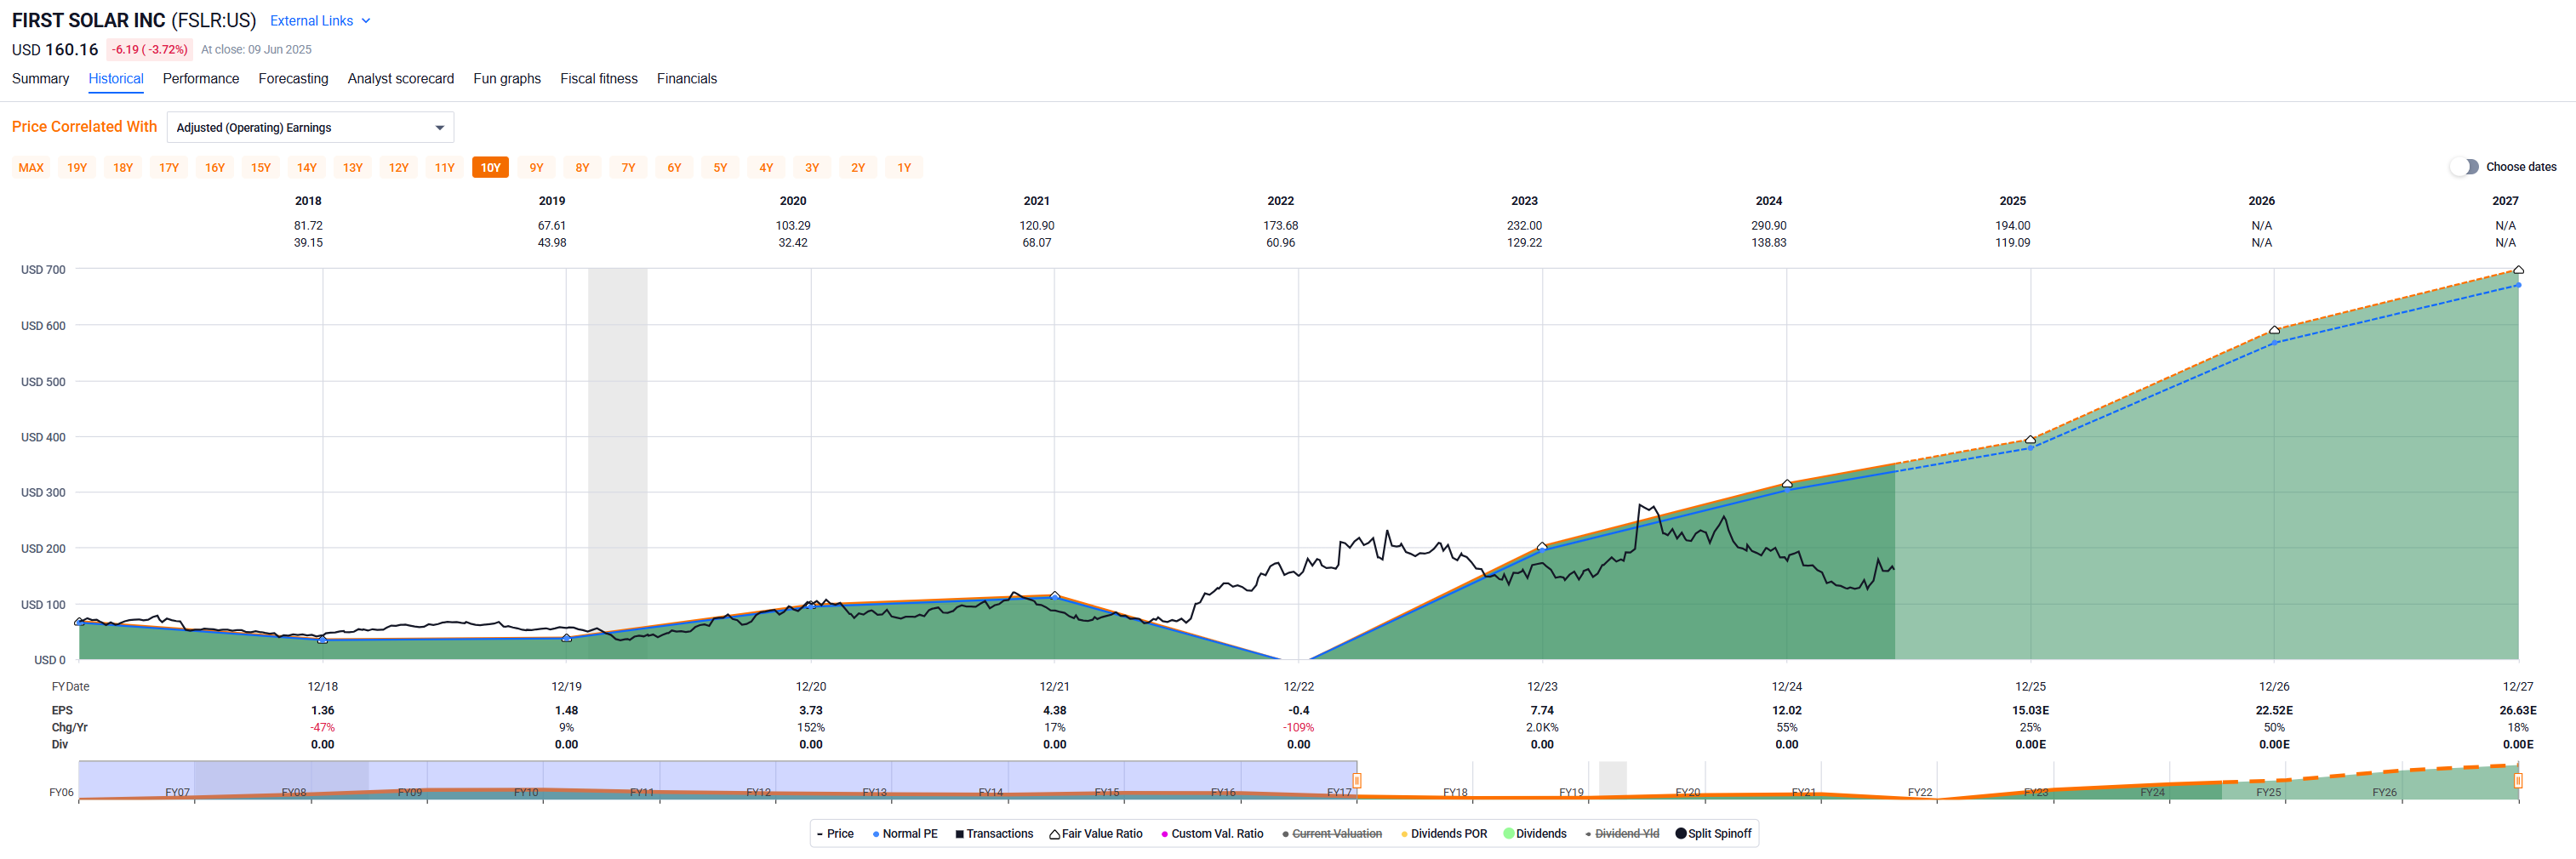2576x859 pixels.
Task: Toggle Normal PE legend item
Action: click(905, 834)
